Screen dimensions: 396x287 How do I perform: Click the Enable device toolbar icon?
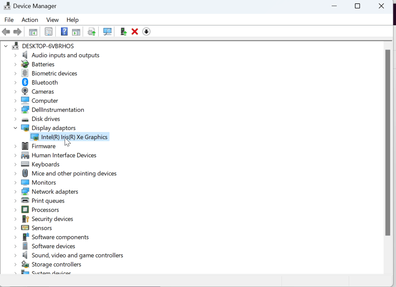[x=123, y=32]
